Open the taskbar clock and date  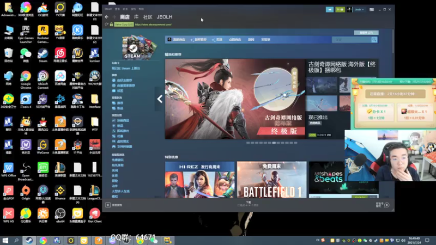[414, 240]
